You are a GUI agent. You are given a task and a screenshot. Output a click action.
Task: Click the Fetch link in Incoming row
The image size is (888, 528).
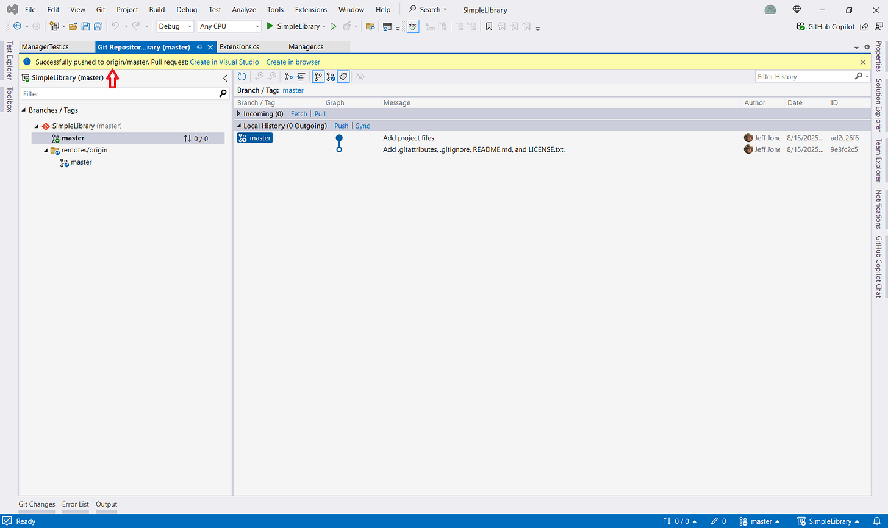click(299, 114)
